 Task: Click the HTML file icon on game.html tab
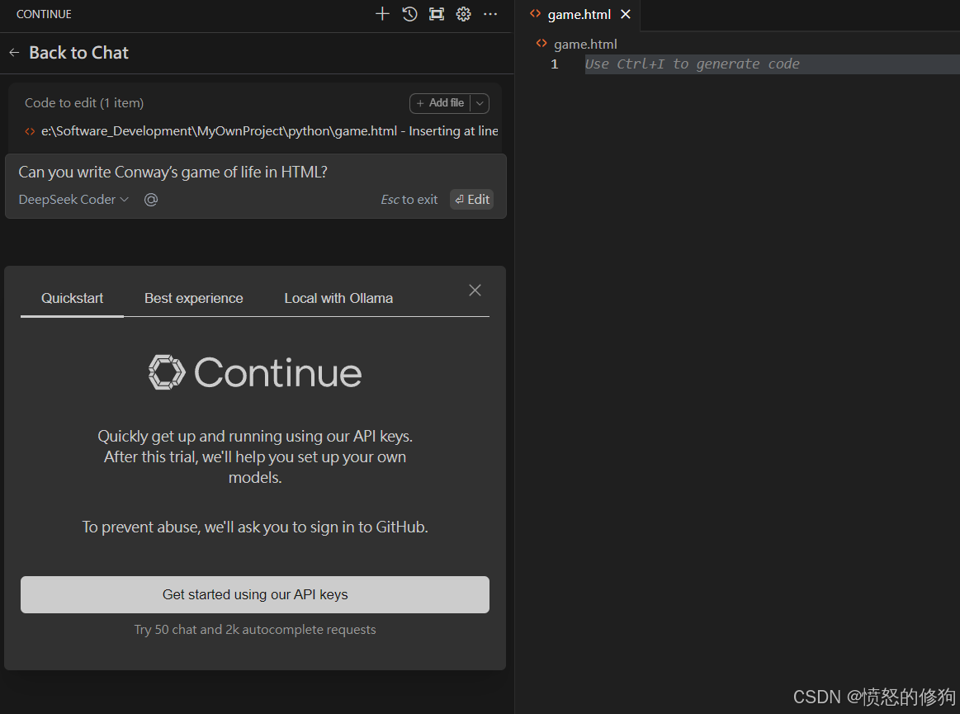pyautogui.click(x=536, y=13)
